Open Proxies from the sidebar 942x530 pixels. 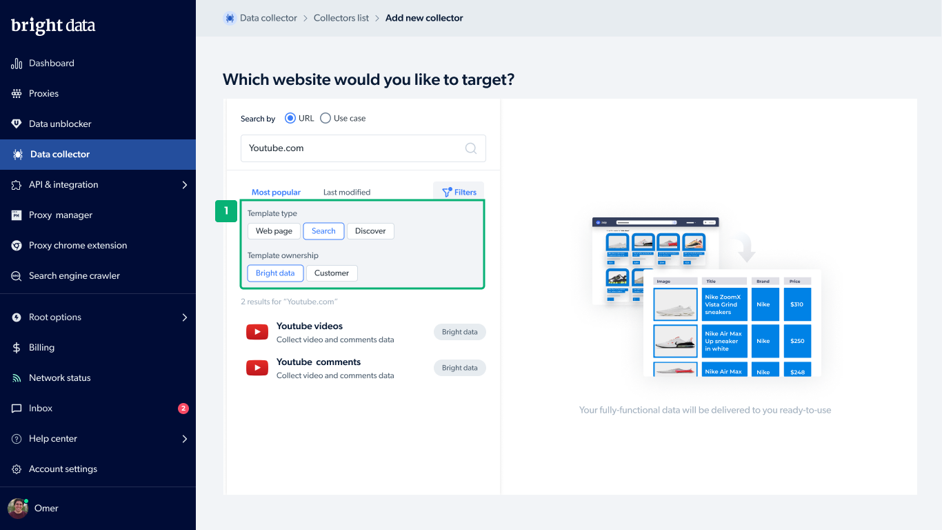click(x=98, y=94)
